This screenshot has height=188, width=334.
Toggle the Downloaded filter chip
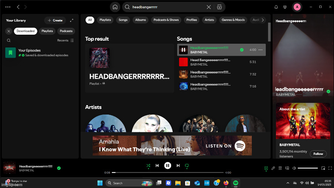click(26, 31)
